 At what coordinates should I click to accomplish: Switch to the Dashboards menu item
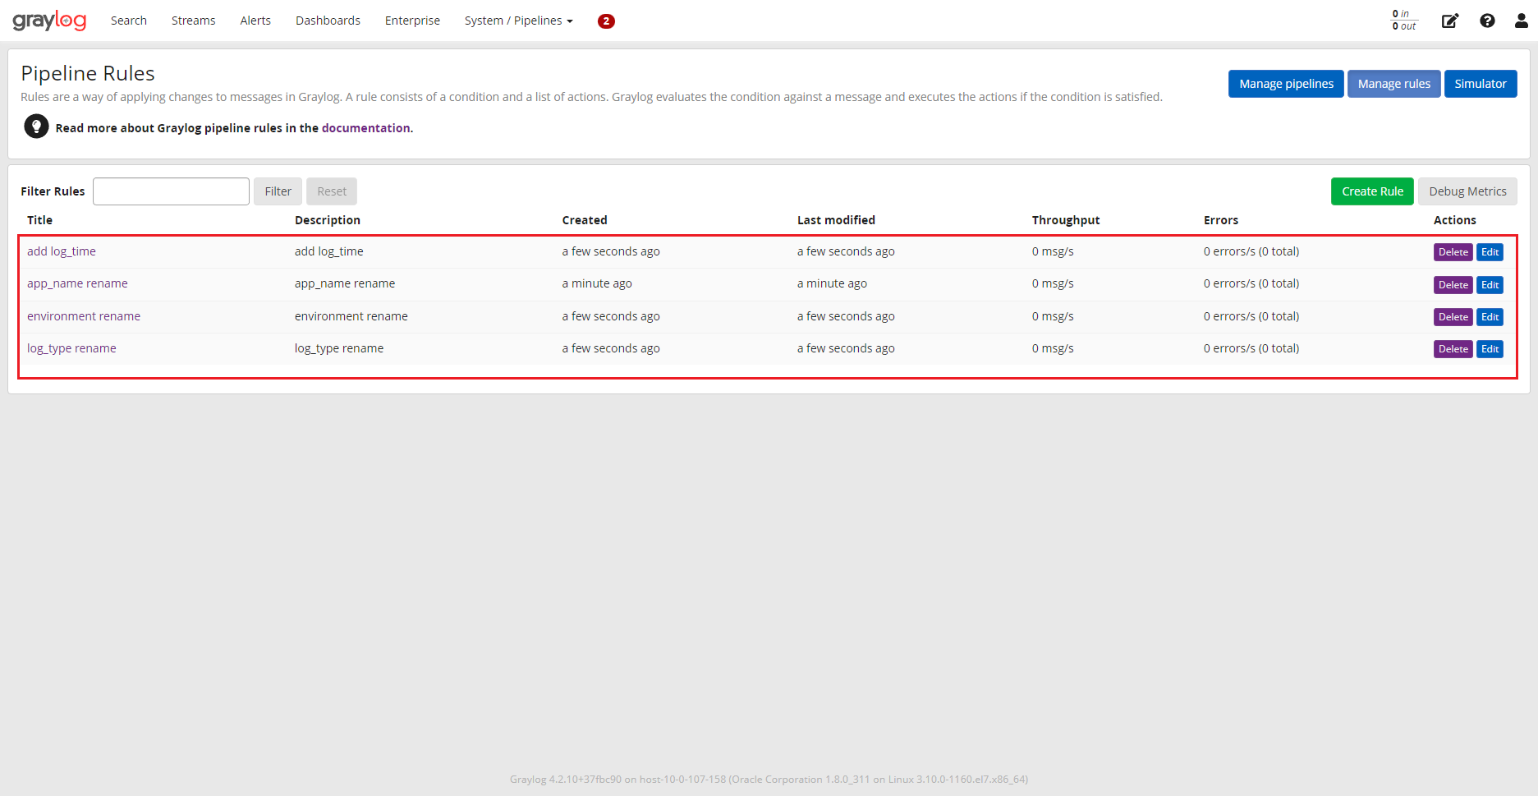tap(328, 20)
